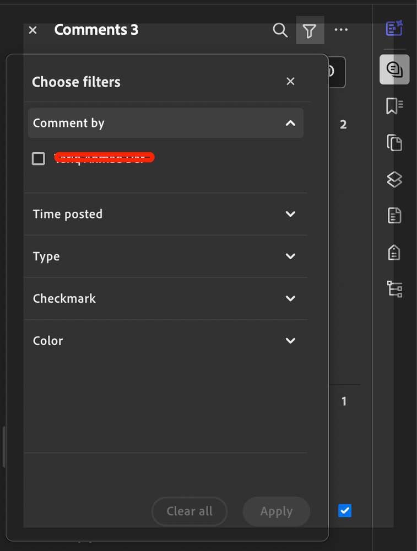
Task: Click the Search comments magnifier icon
Action: coord(280,30)
